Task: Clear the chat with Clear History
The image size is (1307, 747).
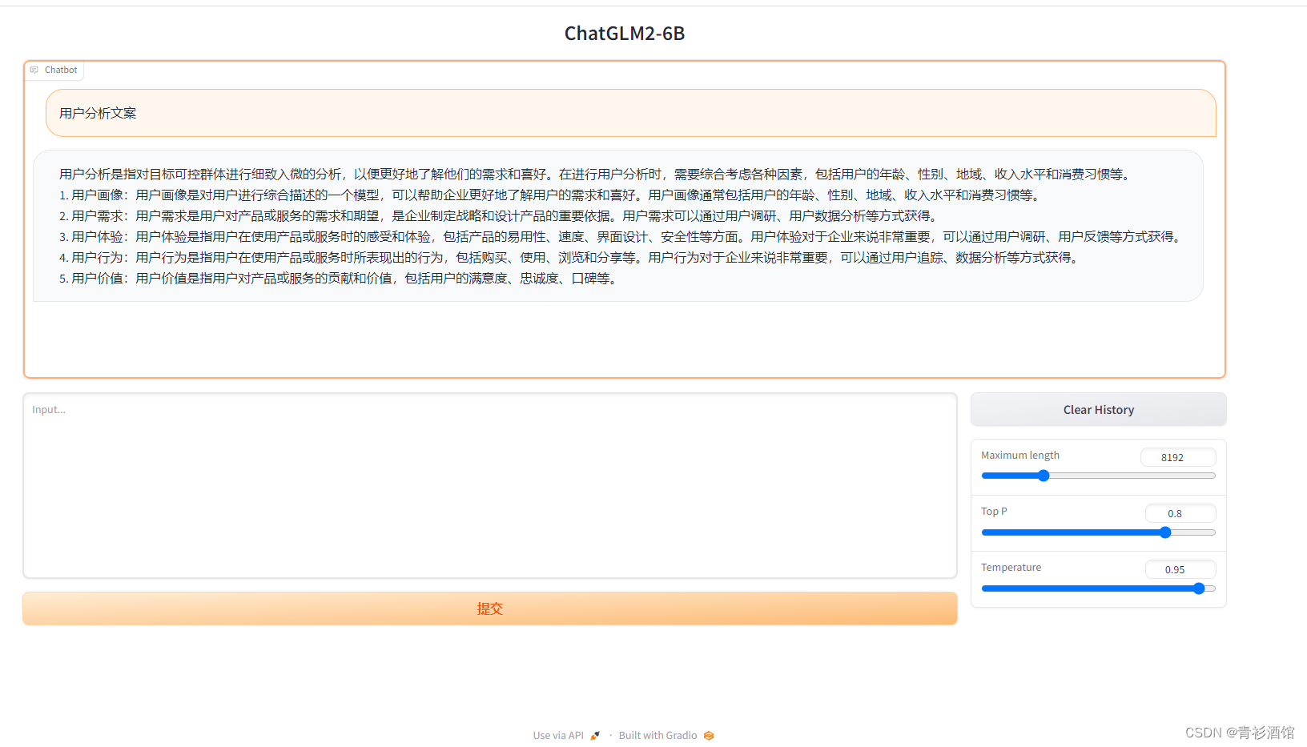Action: point(1099,410)
